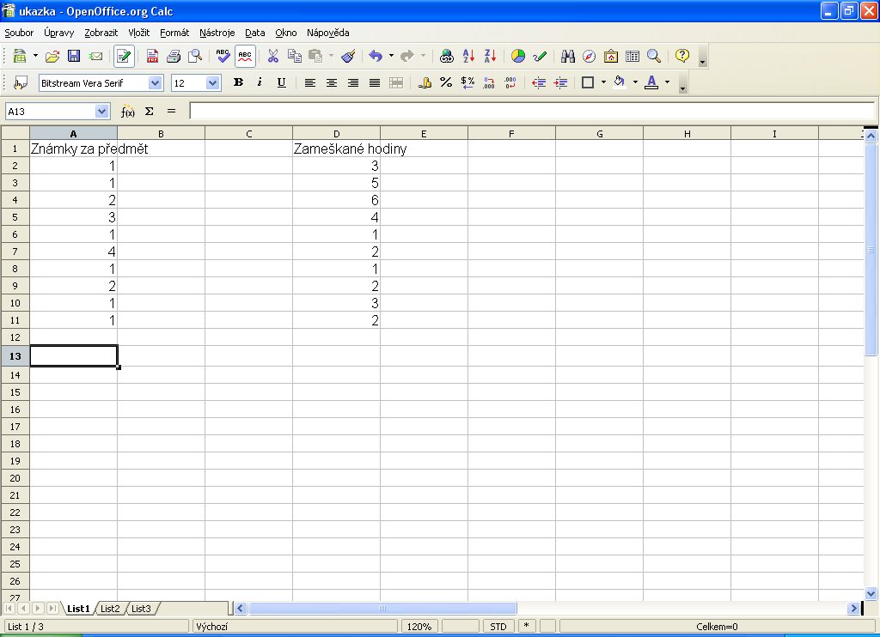
Task: Open the Navigator compass icon
Action: point(589,56)
